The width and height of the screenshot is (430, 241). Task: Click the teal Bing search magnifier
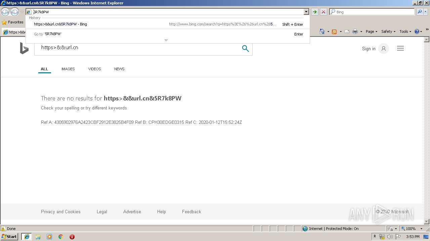tap(246, 48)
